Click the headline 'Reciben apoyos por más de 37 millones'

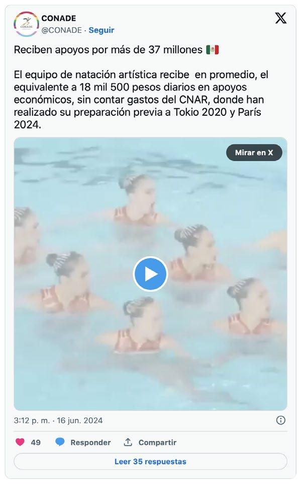pos(108,50)
